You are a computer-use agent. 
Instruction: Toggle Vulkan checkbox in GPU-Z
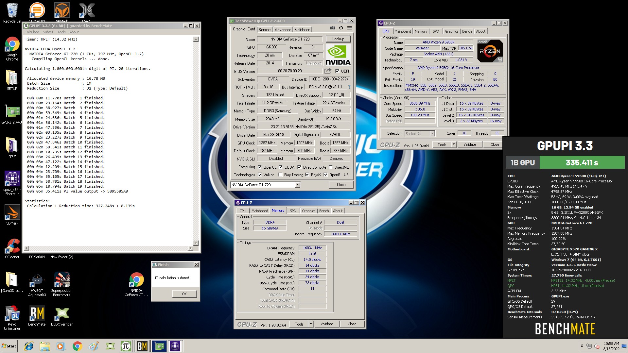260,175
